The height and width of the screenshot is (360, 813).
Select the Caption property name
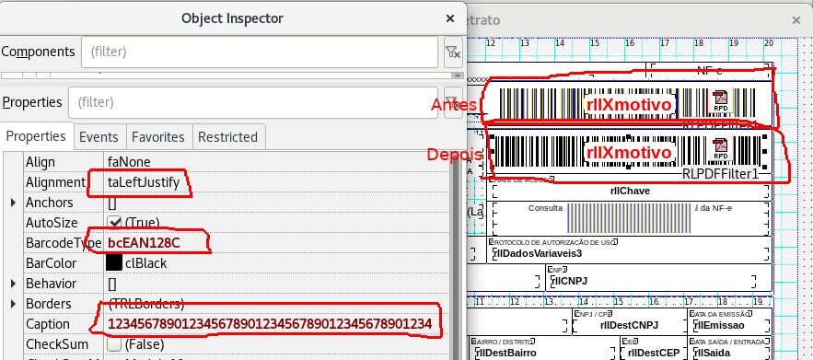click(x=48, y=324)
